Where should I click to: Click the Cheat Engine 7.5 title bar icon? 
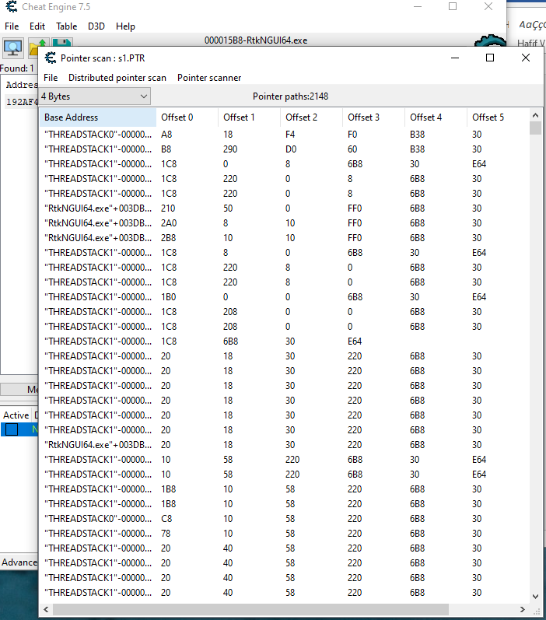tap(12, 7)
